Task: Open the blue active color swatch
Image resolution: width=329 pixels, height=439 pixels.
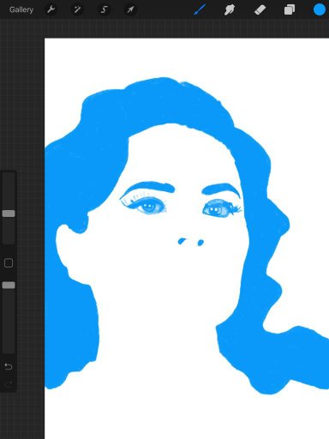Action: (x=320, y=9)
